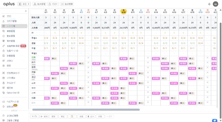Click the 追加 add button
The image size is (222, 122).
point(44,116)
